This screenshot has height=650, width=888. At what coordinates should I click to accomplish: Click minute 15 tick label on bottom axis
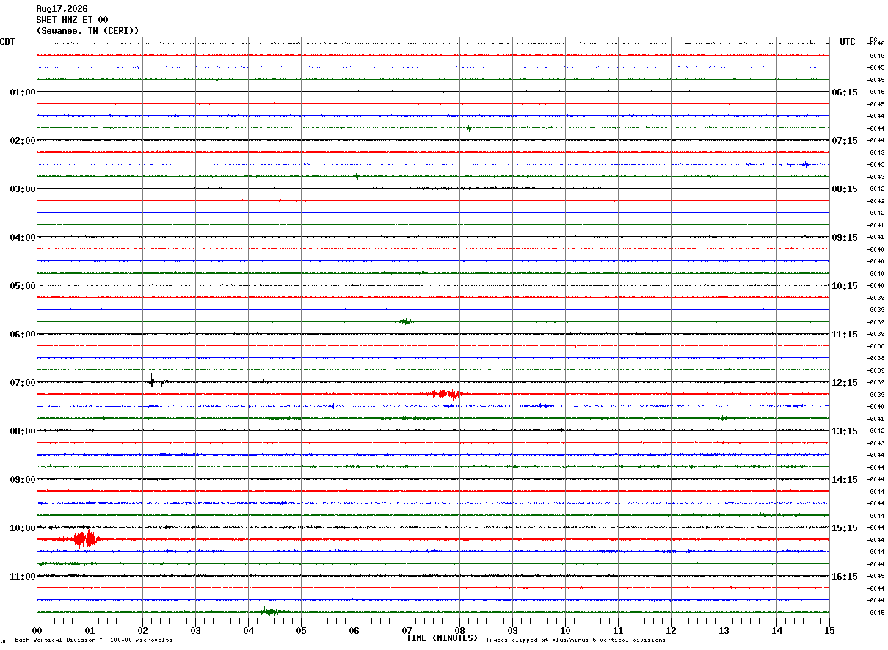click(829, 630)
